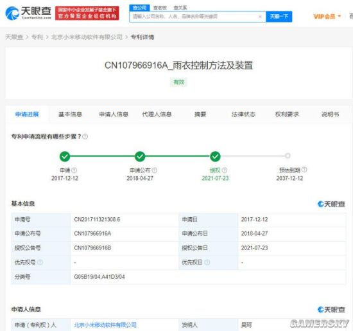Screen dimensions: 353x331
Task: Click help icon next to 申请公布 step
Action: point(155,170)
